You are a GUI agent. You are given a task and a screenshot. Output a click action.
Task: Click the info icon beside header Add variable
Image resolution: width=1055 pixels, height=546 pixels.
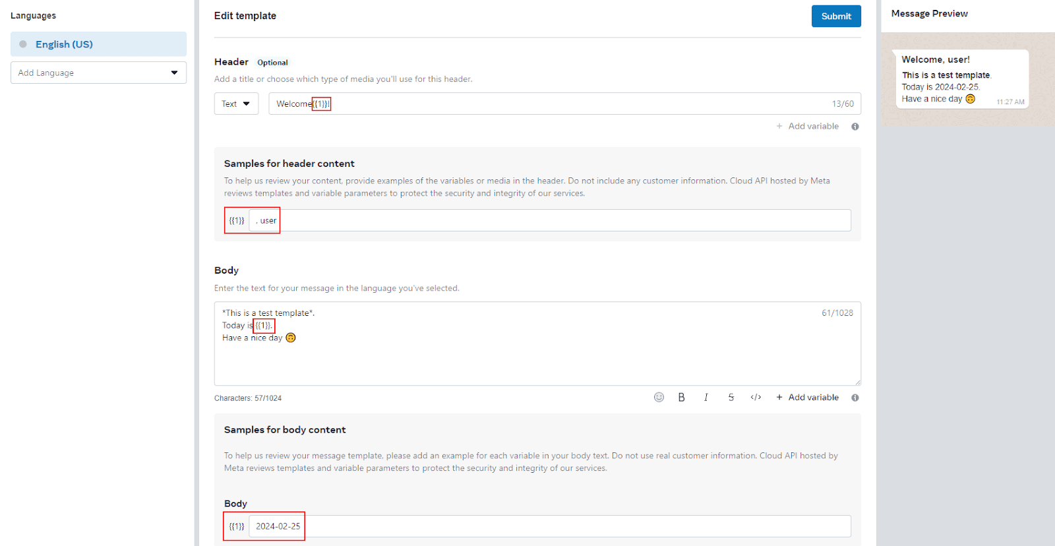pyautogui.click(x=855, y=127)
